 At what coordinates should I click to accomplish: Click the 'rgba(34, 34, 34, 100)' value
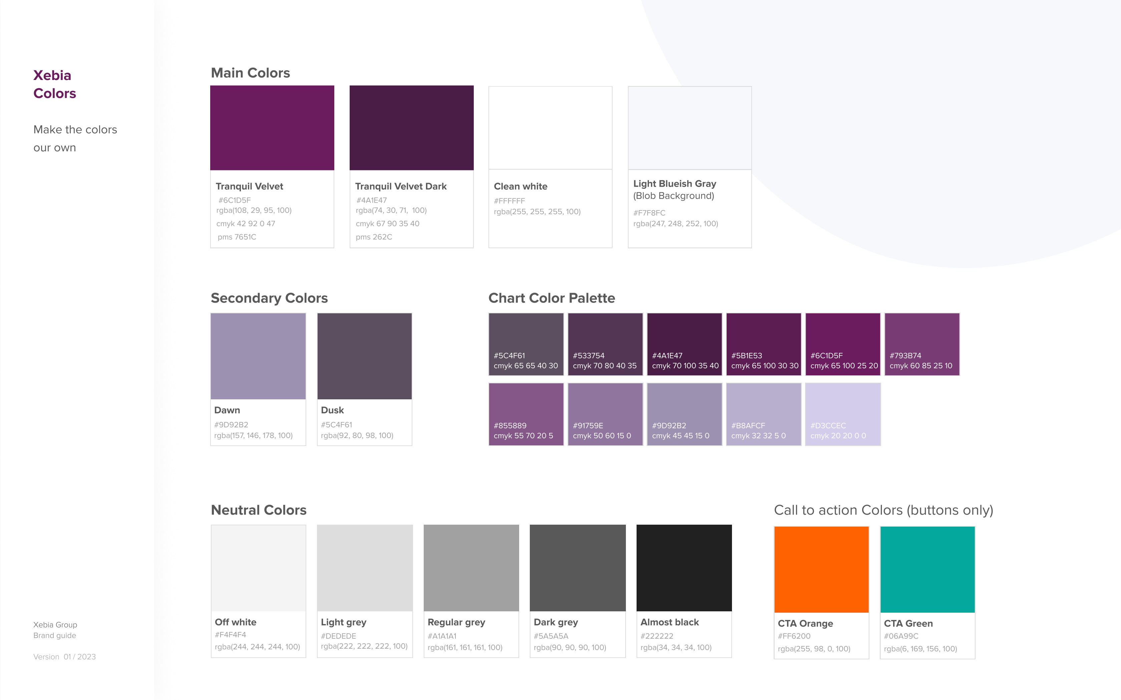(x=676, y=648)
